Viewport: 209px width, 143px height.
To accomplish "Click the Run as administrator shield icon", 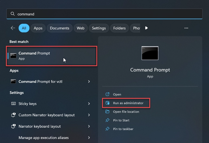I will point(107,103).
